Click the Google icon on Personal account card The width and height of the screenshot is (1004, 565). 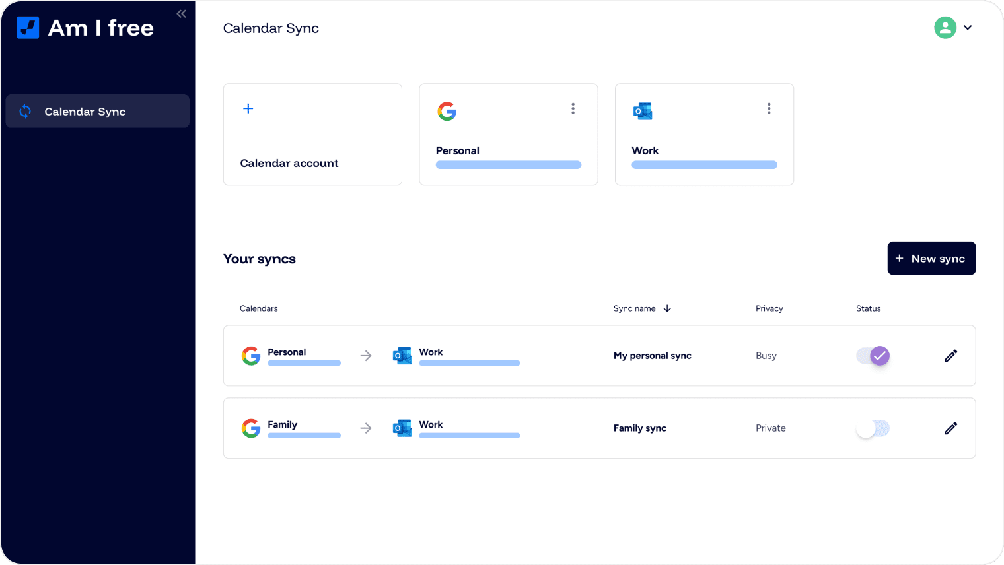pyautogui.click(x=447, y=111)
